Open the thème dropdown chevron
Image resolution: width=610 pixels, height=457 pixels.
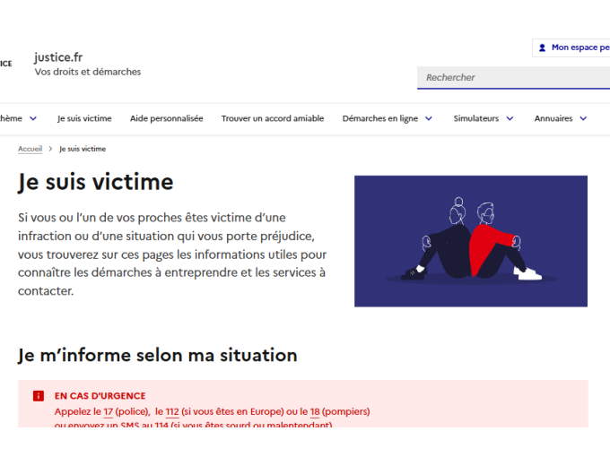pos(33,118)
